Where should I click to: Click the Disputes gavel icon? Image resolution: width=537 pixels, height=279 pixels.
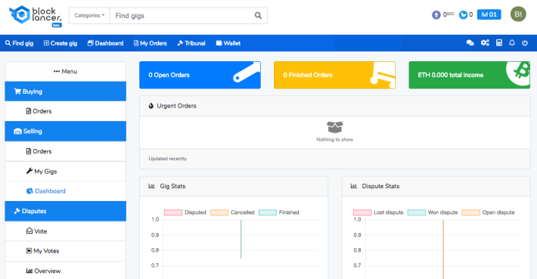click(x=17, y=211)
